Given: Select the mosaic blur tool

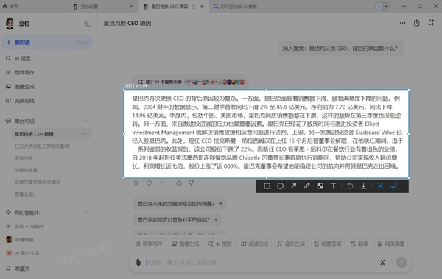Looking at the screenshot, I should coord(320,186).
